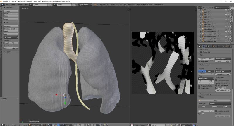234x126 pixels.
Task: Open the Object Mode dropdown
Action: pos(35,125)
